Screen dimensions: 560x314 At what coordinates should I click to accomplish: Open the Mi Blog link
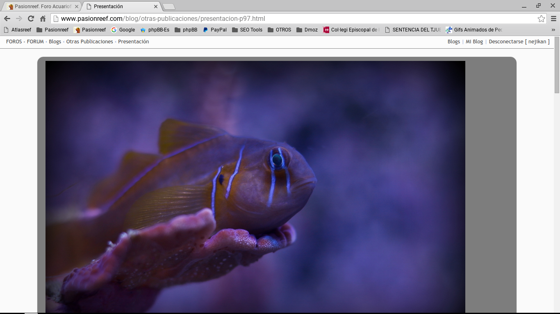coord(474,42)
